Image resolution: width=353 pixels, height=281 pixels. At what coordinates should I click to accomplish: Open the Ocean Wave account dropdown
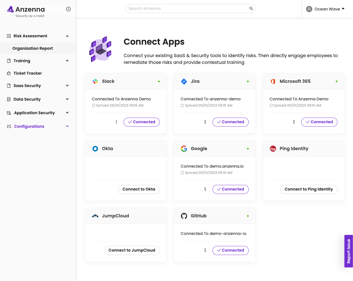(325, 9)
